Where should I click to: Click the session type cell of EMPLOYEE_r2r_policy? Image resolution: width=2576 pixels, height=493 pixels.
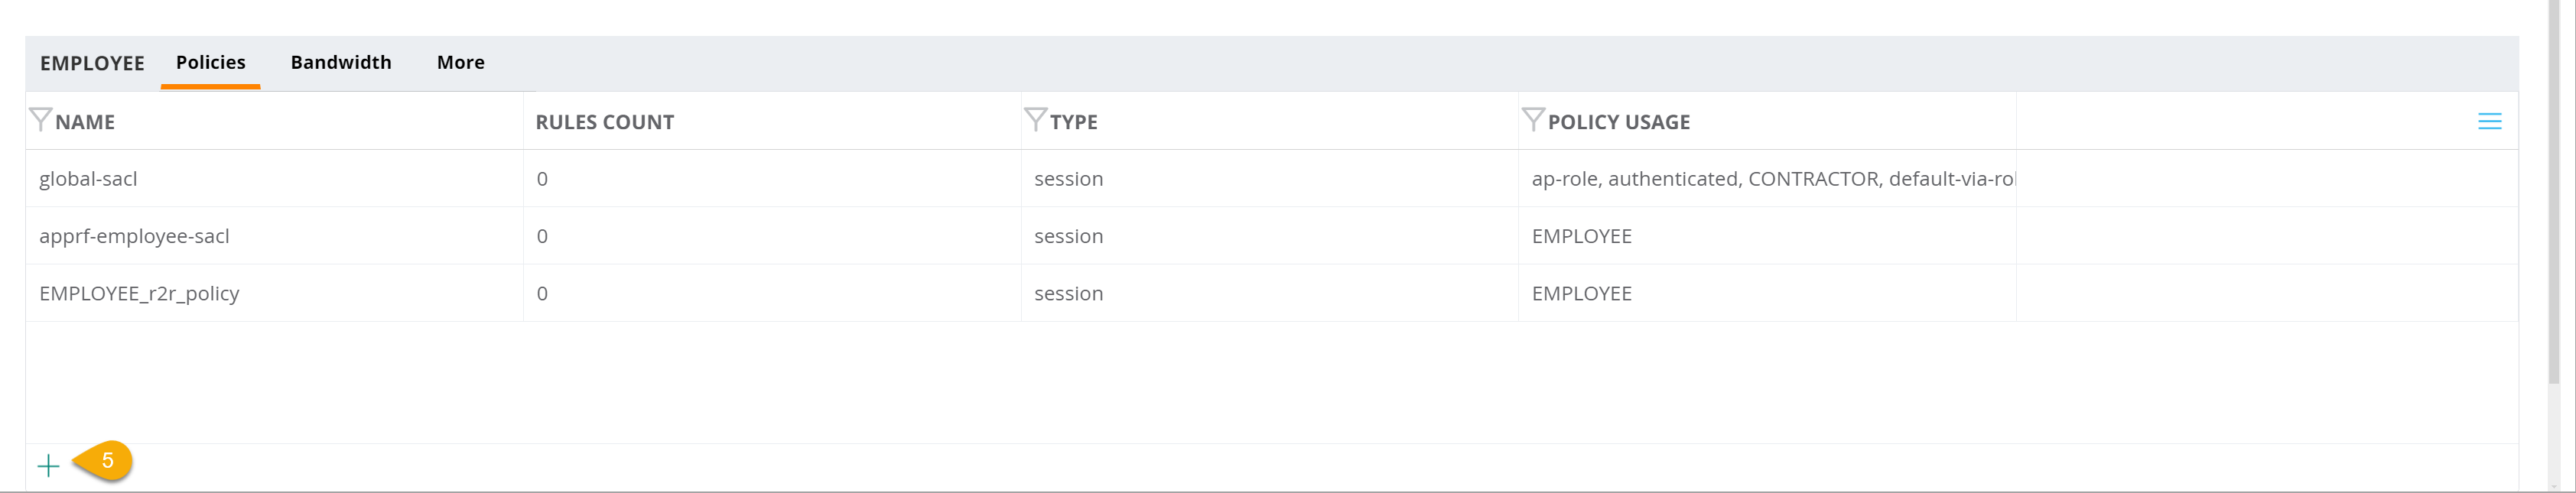tap(1068, 293)
